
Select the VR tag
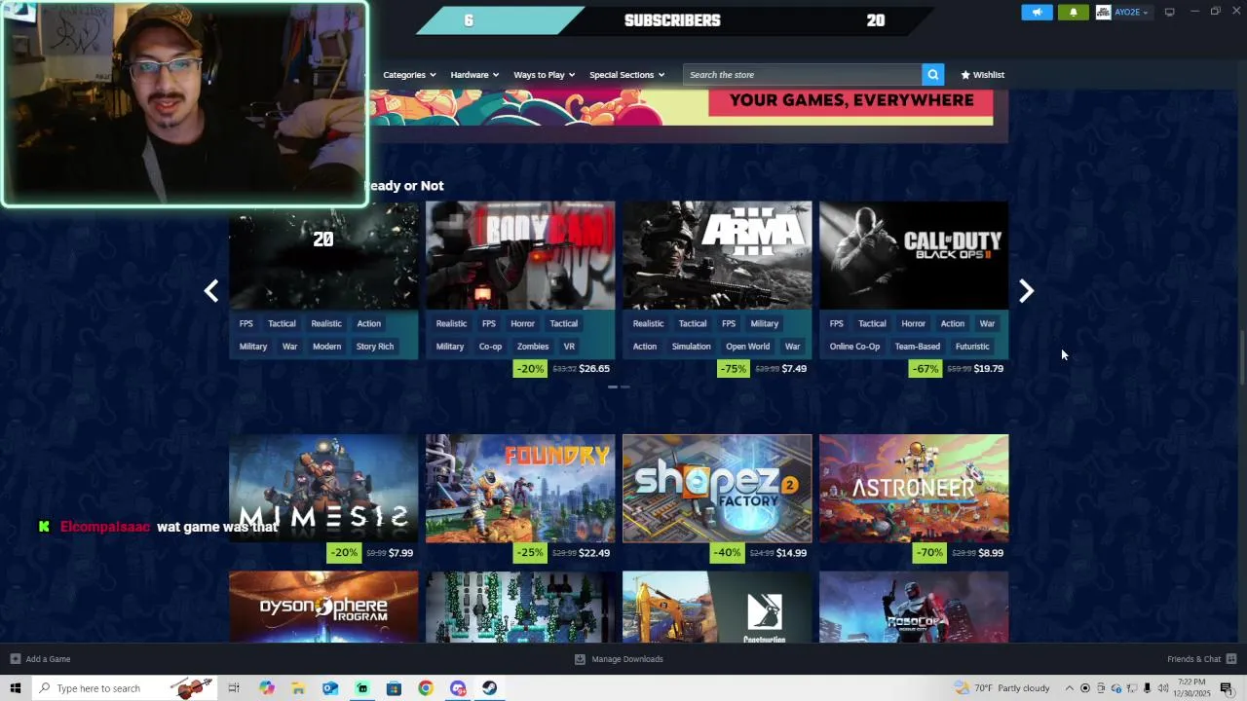(x=569, y=347)
